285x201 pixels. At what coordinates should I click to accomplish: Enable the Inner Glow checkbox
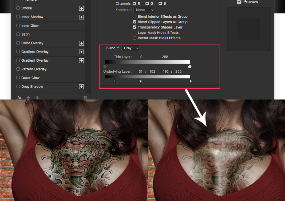pyautogui.click(x=18, y=25)
